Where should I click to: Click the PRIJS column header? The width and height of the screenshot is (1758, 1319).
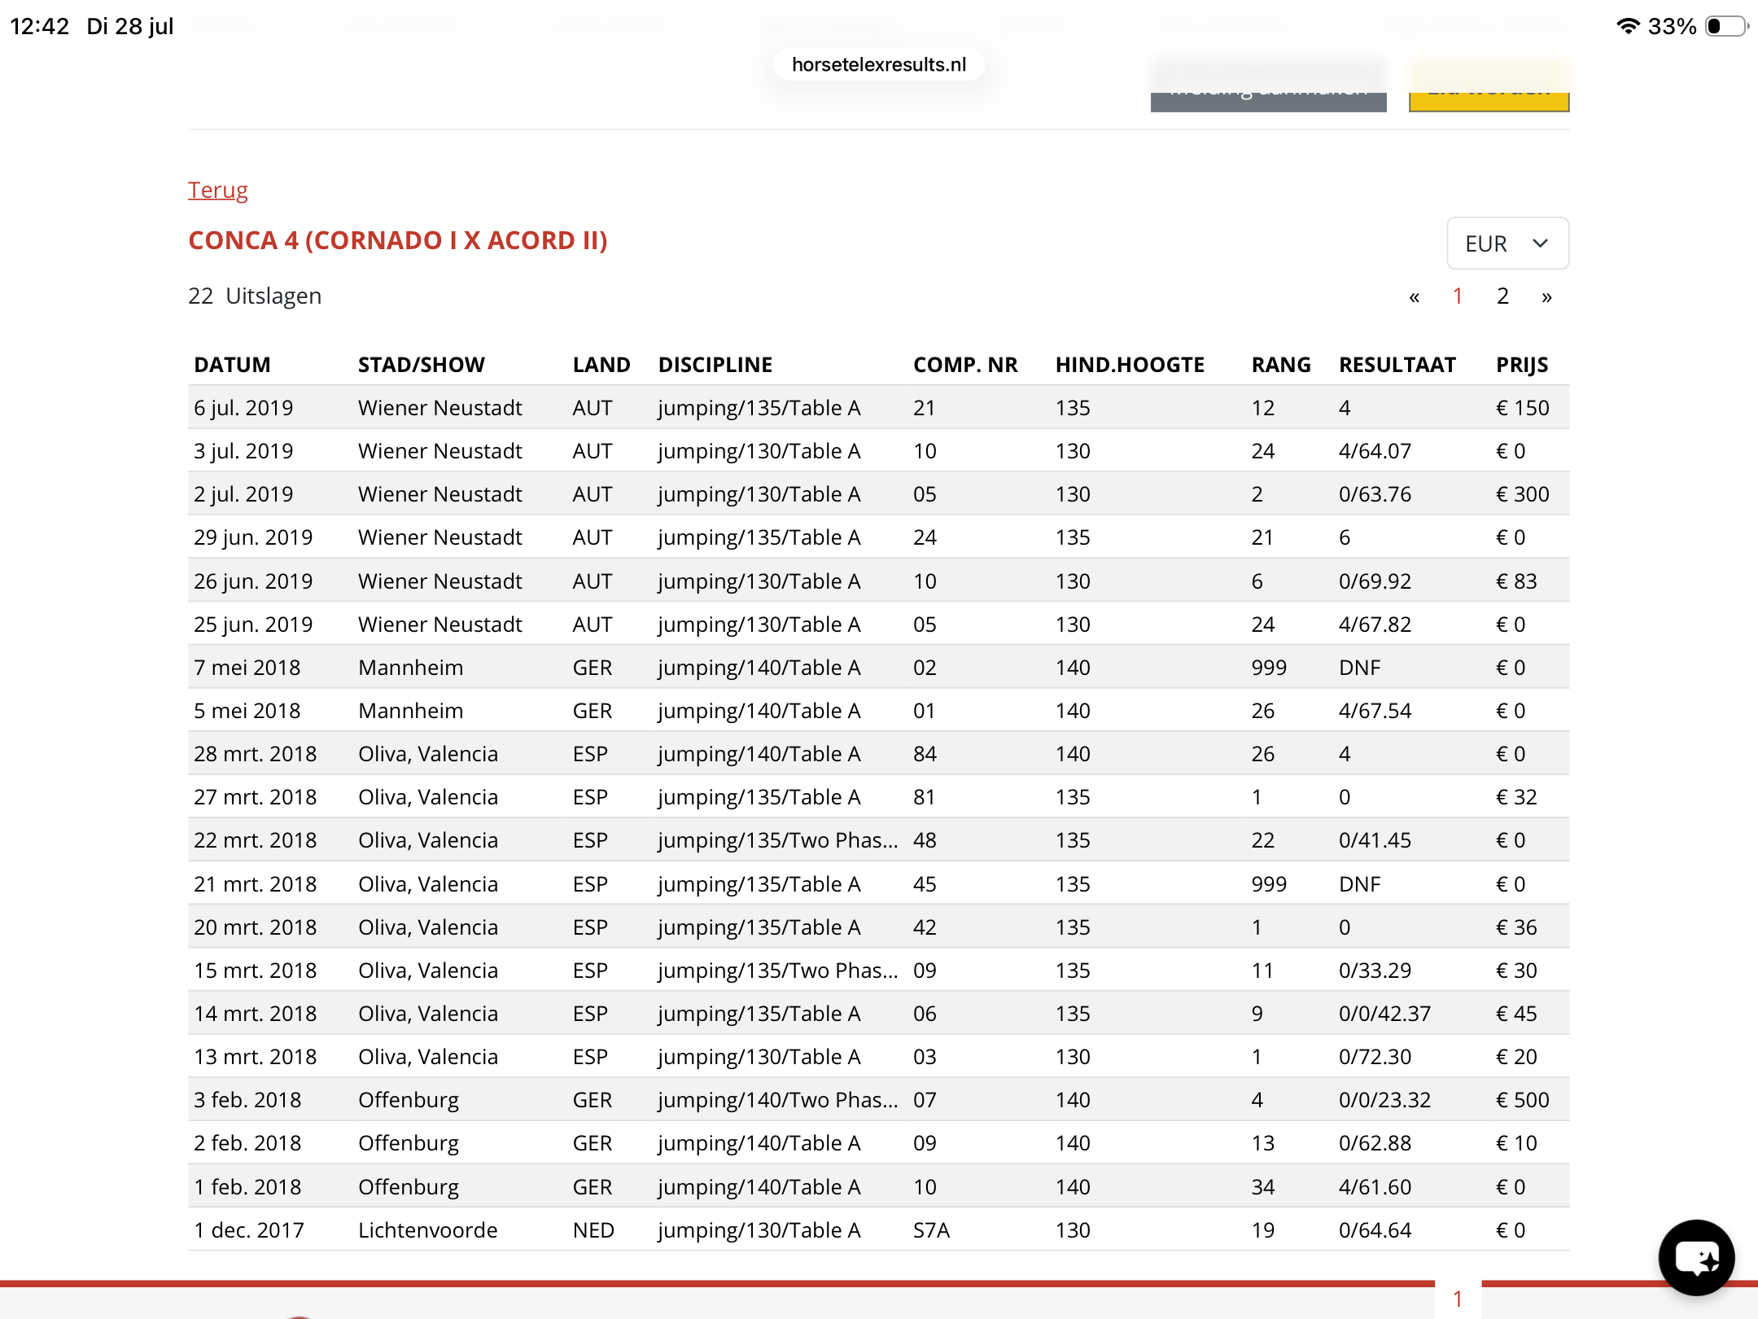[1522, 365]
